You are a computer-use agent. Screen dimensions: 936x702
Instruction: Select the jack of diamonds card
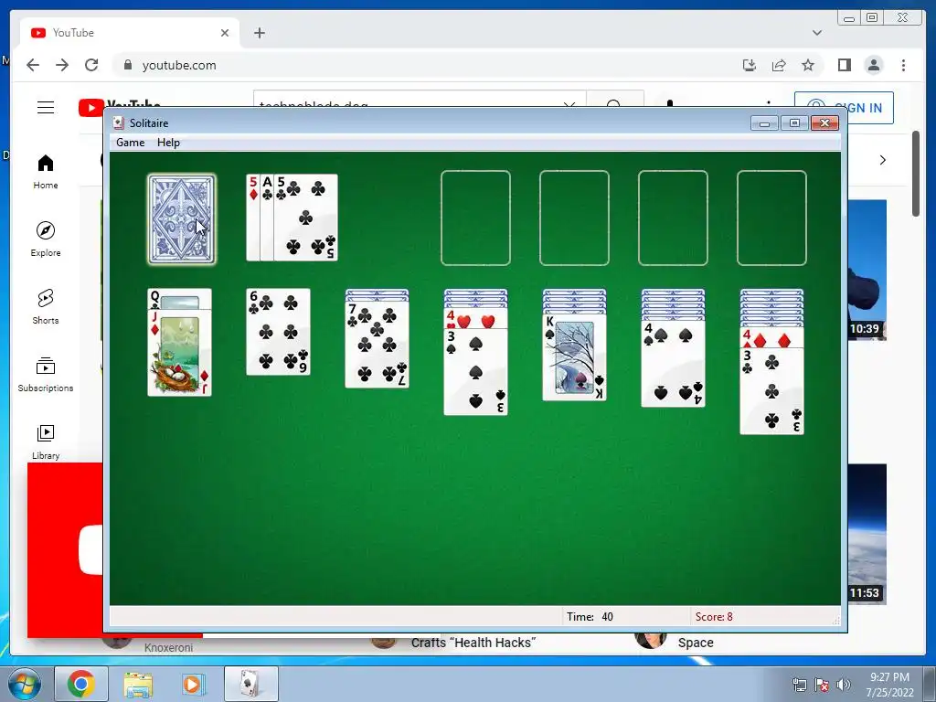180,352
